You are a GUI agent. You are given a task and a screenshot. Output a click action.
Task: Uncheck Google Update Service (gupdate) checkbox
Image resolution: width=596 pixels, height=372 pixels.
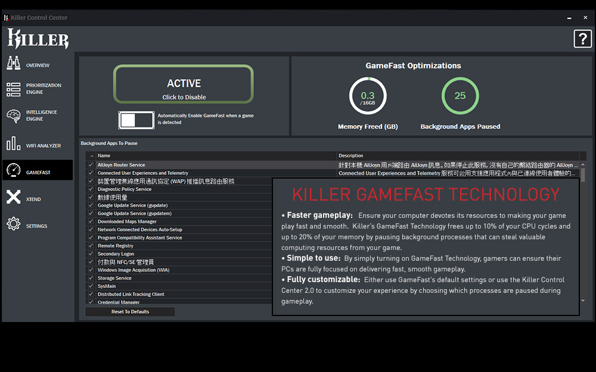click(x=91, y=205)
